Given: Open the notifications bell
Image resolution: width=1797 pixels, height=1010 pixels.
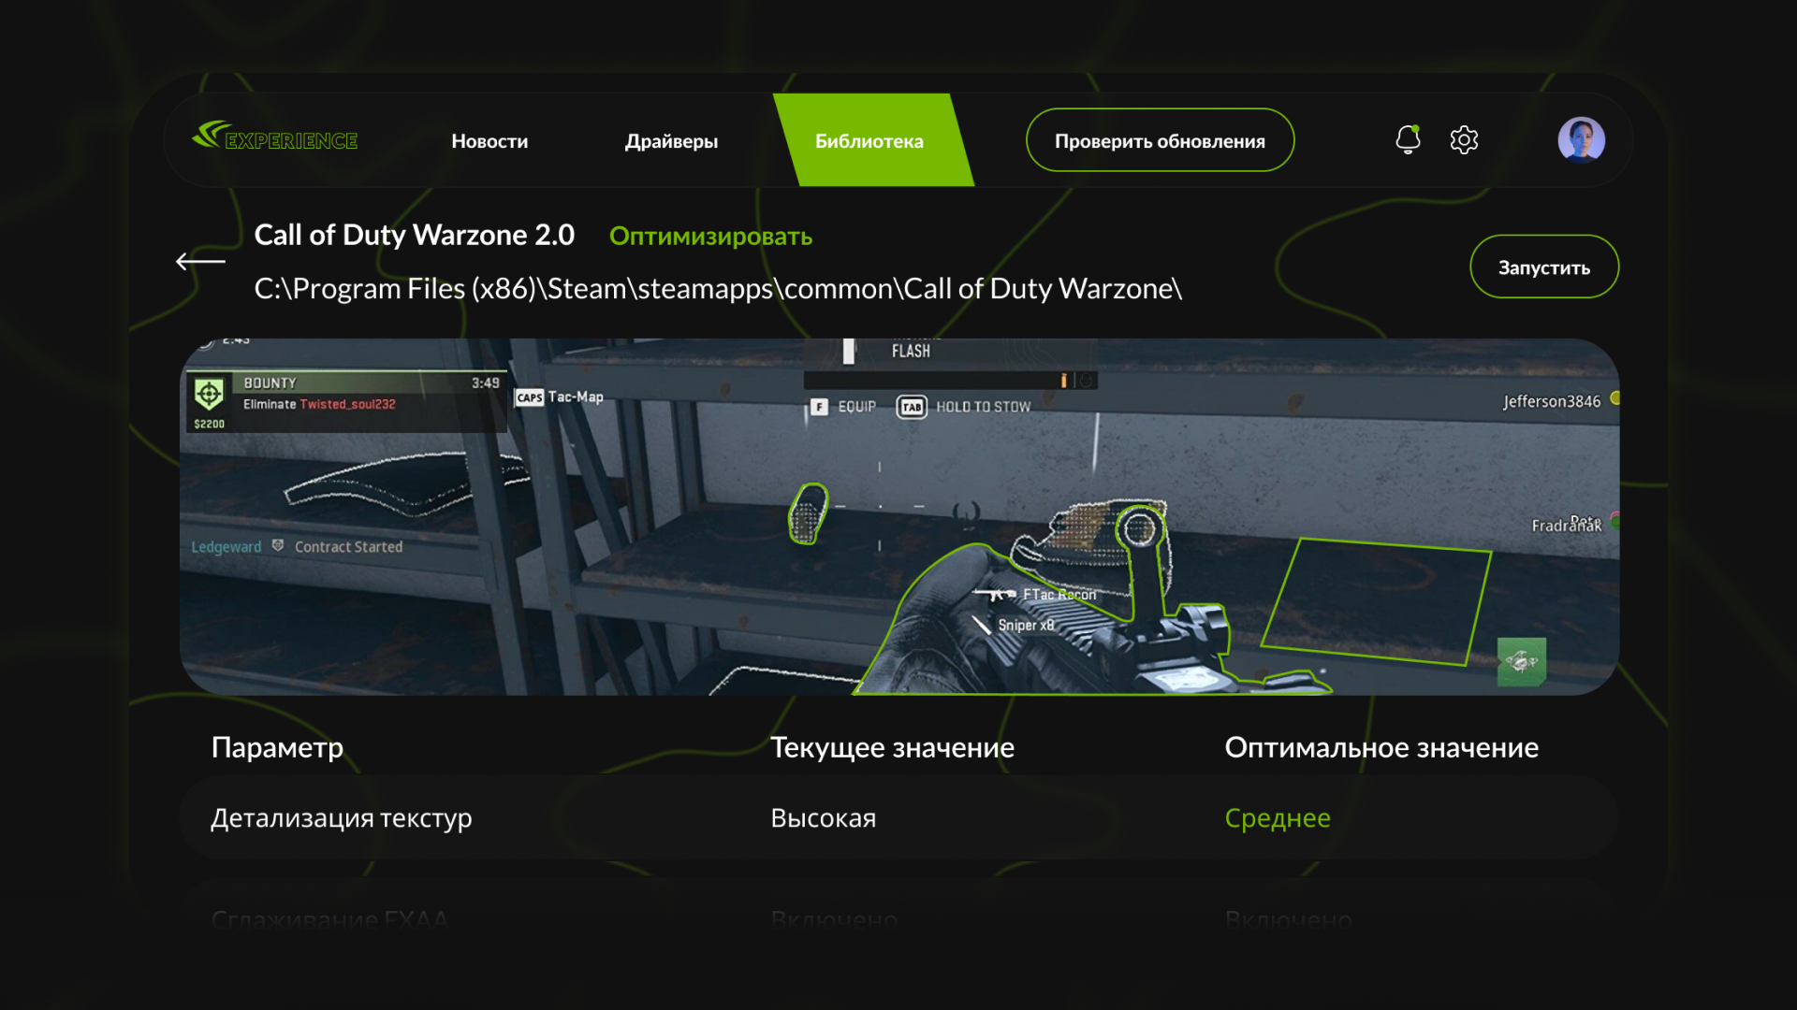Looking at the screenshot, I should pyautogui.click(x=1408, y=139).
